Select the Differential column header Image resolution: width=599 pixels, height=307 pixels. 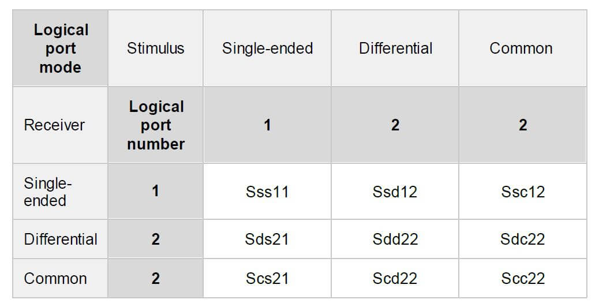pyautogui.click(x=395, y=48)
